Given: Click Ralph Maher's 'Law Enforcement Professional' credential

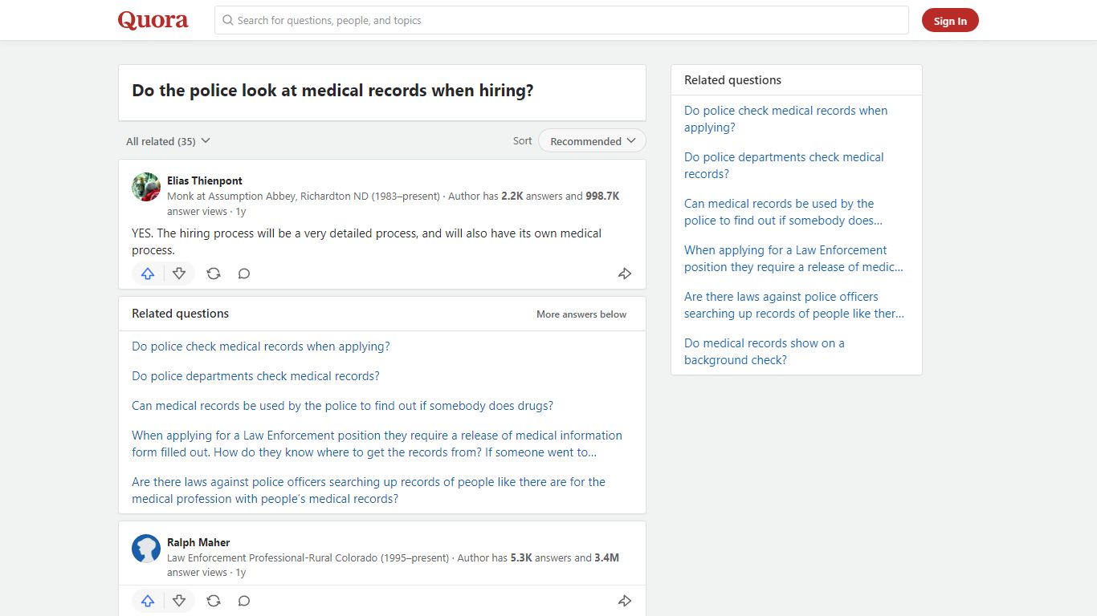Looking at the screenshot, I should [308, 557].
